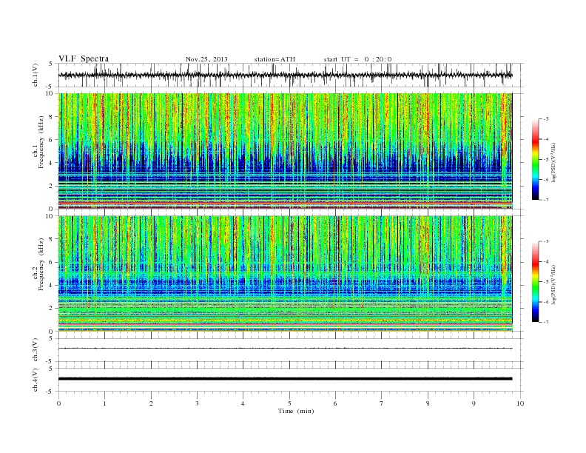
Task: Click the "6" kHz tick of ch.1 spectrogram
Action: pyautogui.click(x=52, y=140)
